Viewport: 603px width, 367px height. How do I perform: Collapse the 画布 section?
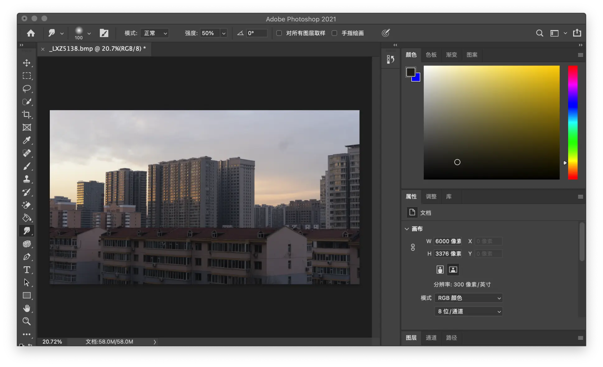(x=407, y=229)
